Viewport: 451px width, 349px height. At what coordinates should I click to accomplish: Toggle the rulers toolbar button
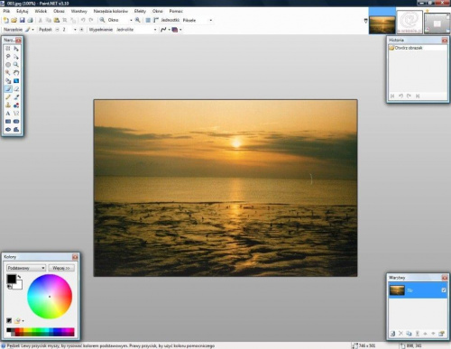coord(156,20)
